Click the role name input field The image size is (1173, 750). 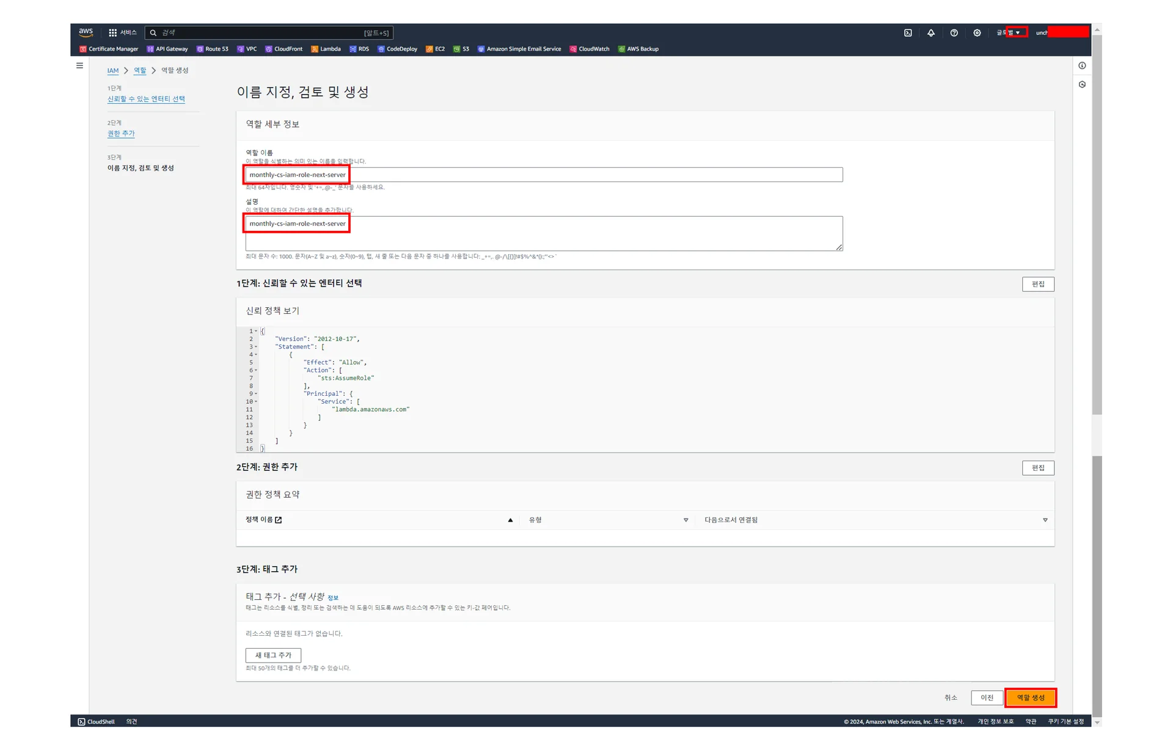(x=544, y=175)
